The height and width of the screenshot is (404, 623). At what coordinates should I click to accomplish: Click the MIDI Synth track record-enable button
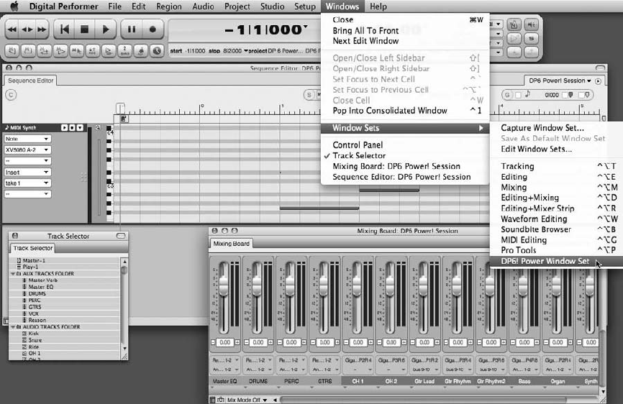point(72,128)
